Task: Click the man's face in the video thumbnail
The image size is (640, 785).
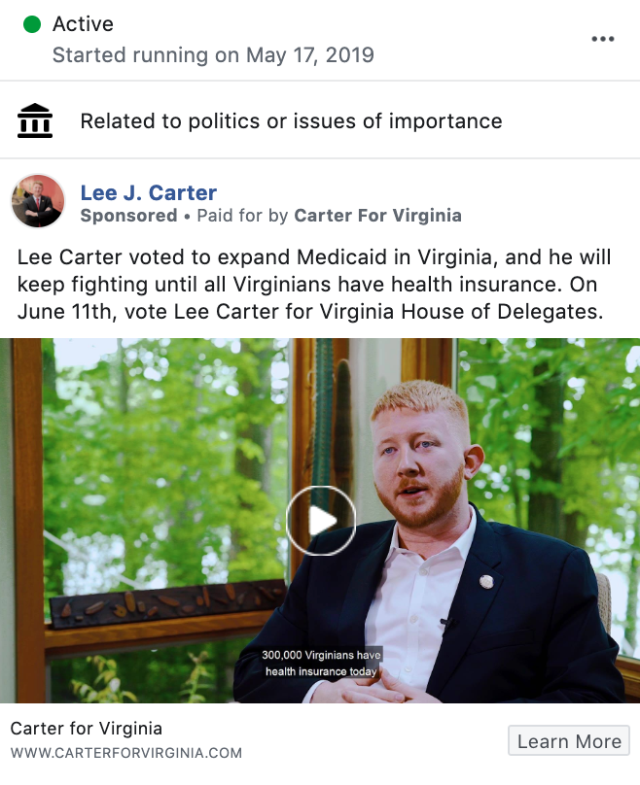Action: point(417,459)
